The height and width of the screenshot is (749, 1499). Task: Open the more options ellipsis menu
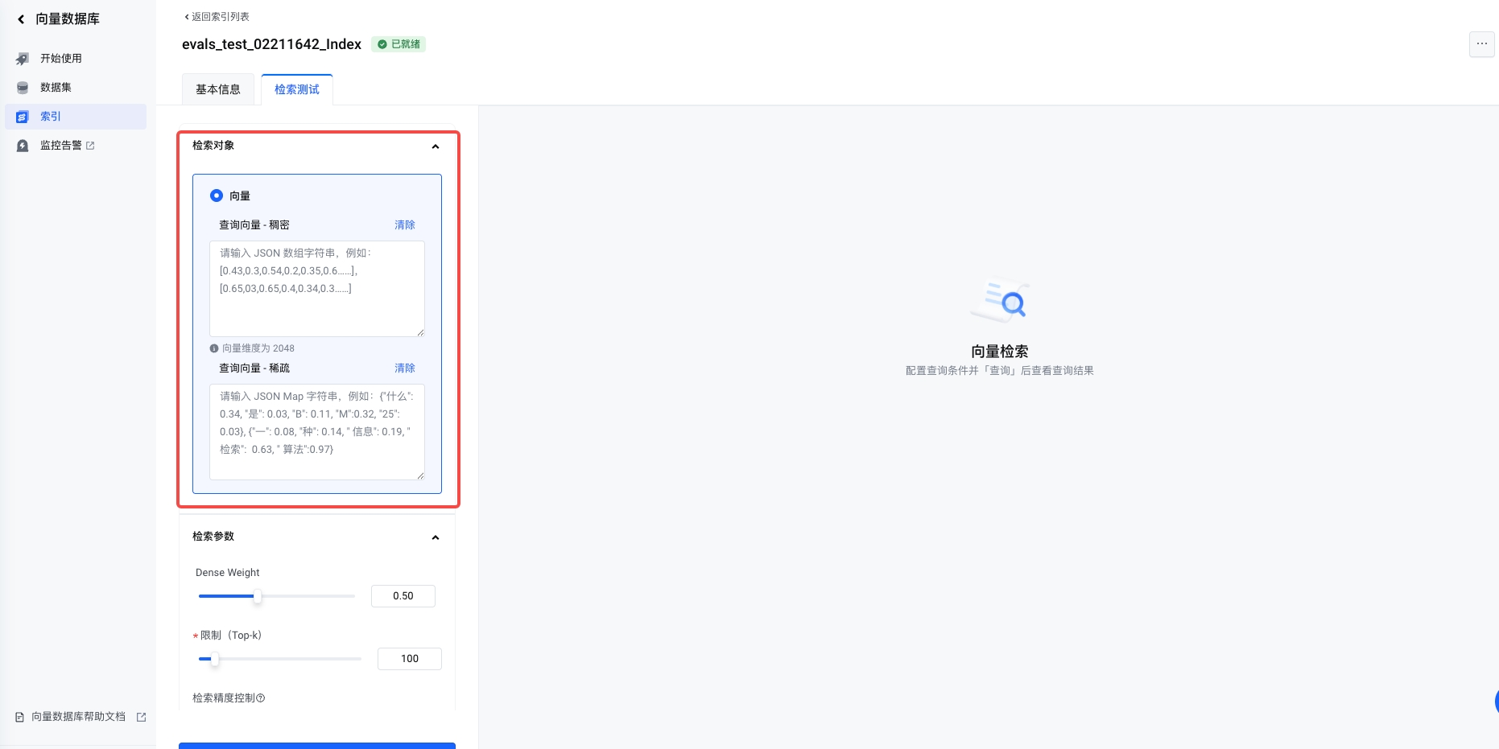[1482, 44]
